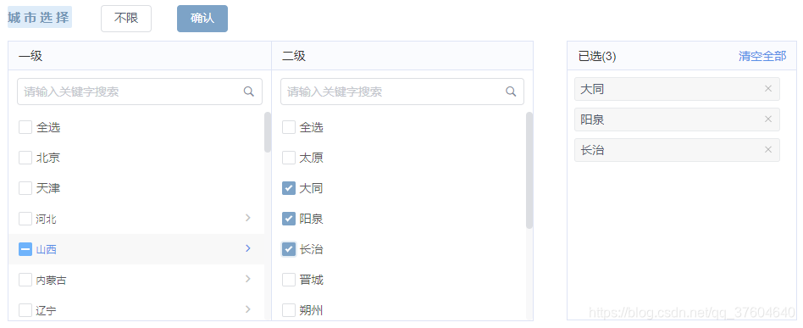This screenshot has height=328, width=803.
Task: Remove 阳泉 from selected list
Action: coord(767,119)
